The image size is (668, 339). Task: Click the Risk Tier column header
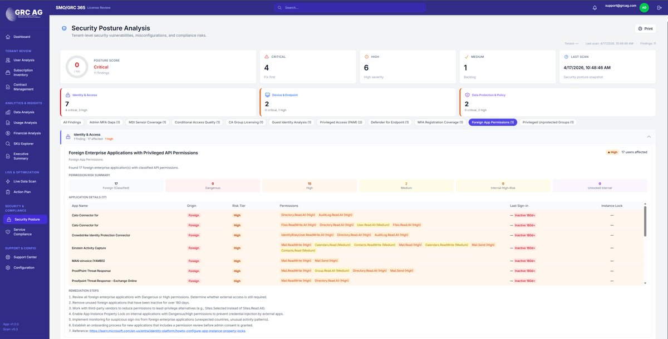pyautogui.click(x=239, y=206)
